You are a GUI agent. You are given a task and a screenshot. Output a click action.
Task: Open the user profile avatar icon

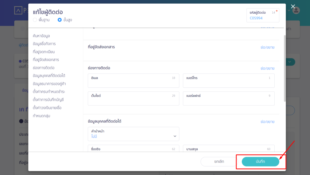[x=296, y=10]
